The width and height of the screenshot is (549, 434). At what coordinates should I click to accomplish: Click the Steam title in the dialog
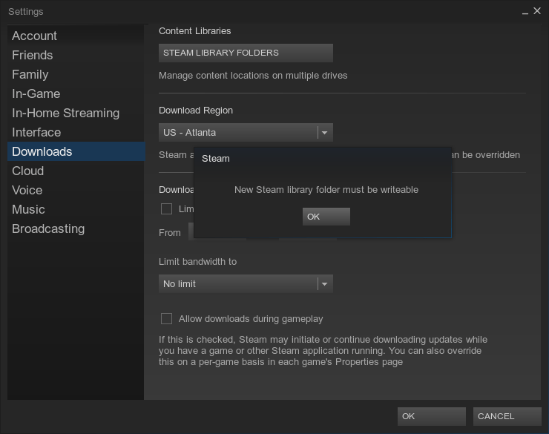point(216,159)
